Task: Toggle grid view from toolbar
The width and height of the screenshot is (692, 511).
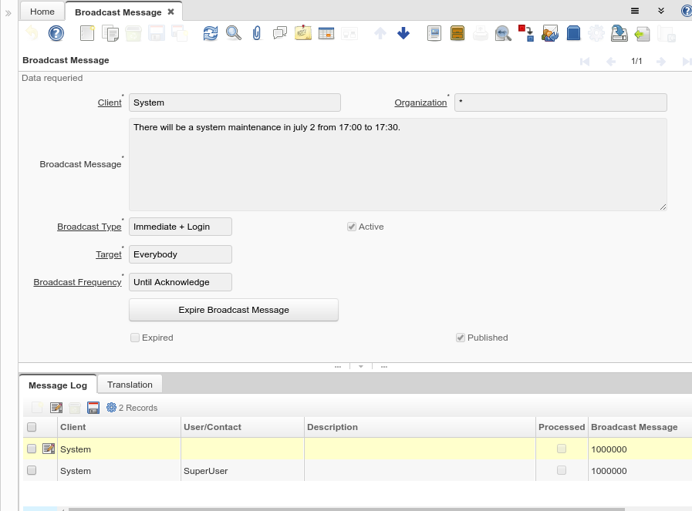Action: [326, 33]
